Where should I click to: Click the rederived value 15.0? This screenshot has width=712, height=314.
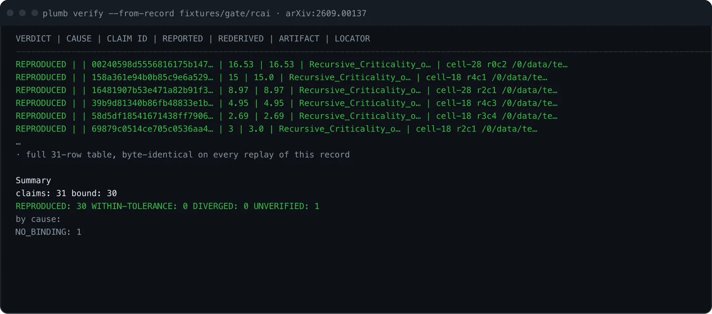pyautogui.click(x=264, y=77)
